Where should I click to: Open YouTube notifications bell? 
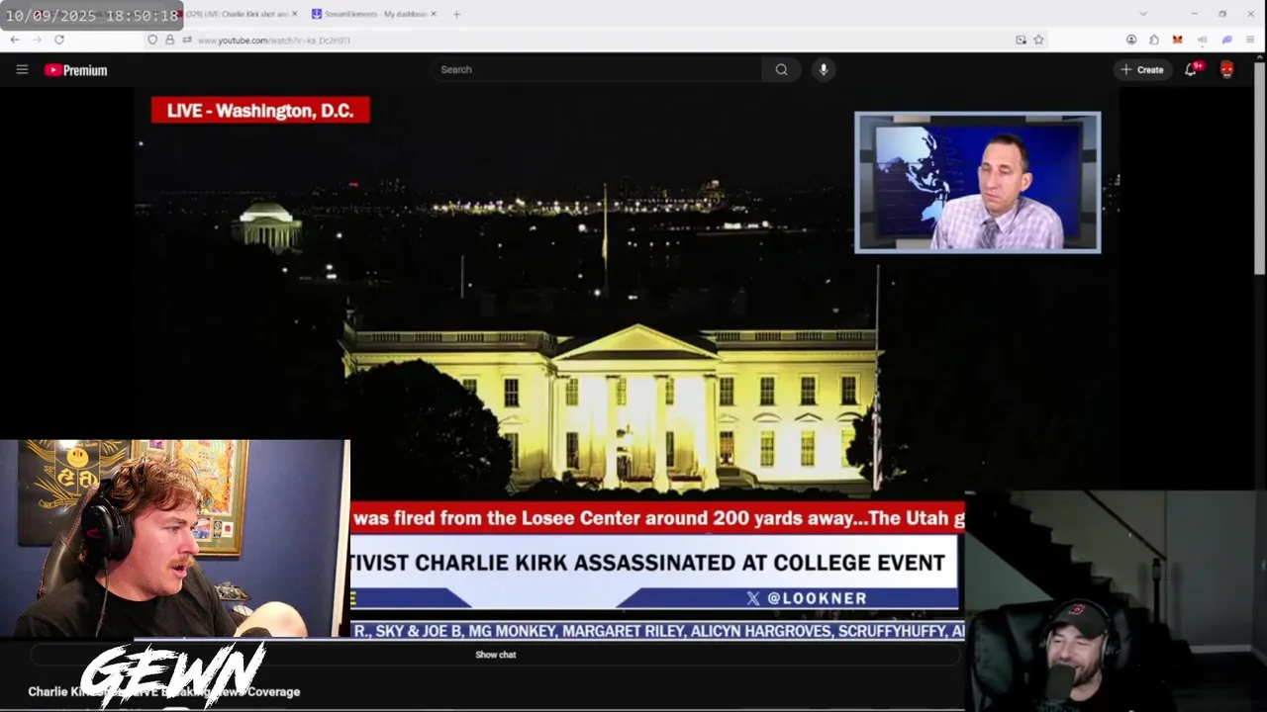tap(1191, 69)
